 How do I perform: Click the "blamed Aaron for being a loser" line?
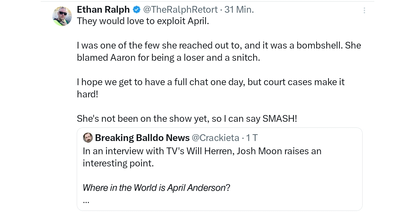[x=168, y=58]
